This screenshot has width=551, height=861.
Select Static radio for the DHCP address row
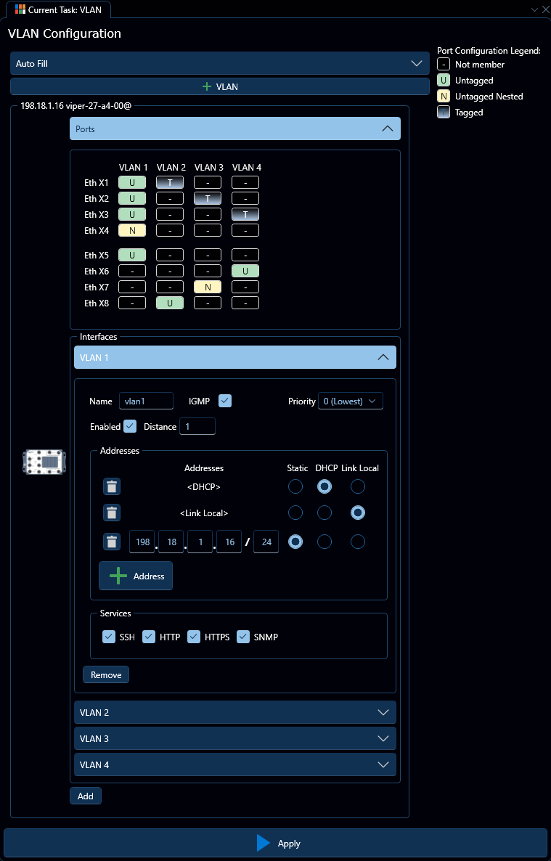click(x=295, y=486)
